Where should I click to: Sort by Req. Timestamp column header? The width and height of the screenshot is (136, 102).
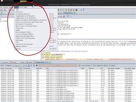[9, 68]
